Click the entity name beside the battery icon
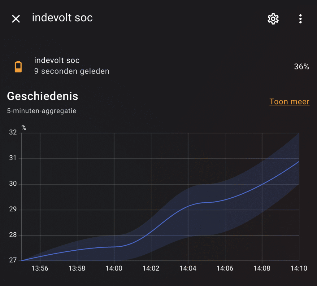This screenshot has height=286, width=317. (57, 60)
